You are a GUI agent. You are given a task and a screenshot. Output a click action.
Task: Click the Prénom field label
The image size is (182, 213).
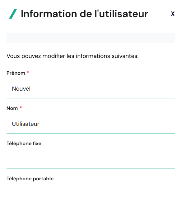(16, 73)
